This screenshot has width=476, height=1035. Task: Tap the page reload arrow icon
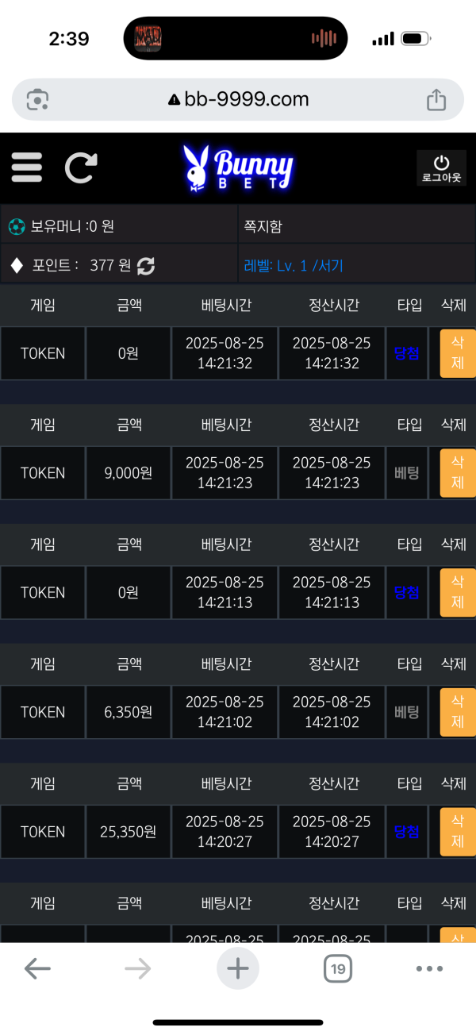tap(80, 167)
